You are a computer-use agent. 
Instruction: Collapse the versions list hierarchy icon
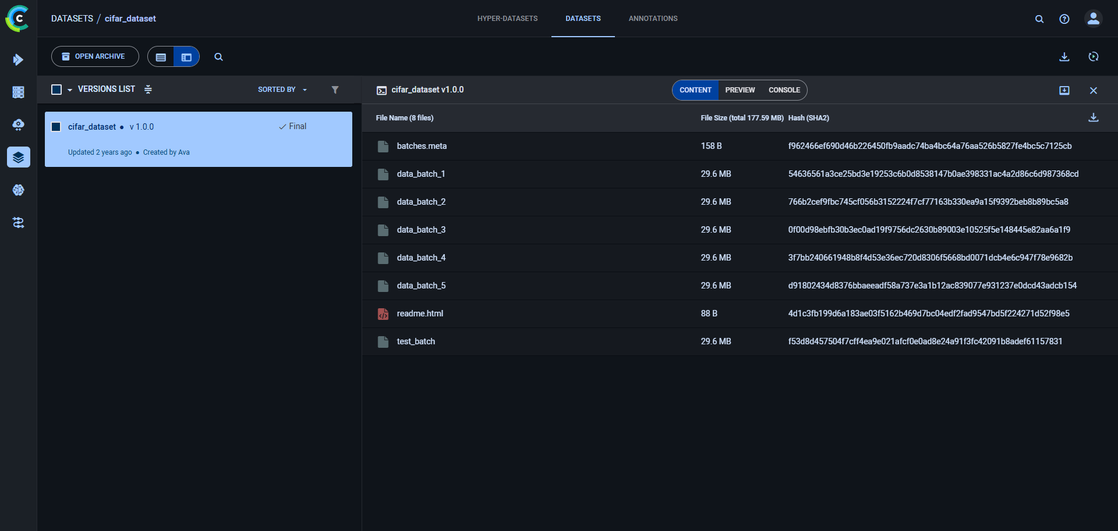(x=148, y=90)
